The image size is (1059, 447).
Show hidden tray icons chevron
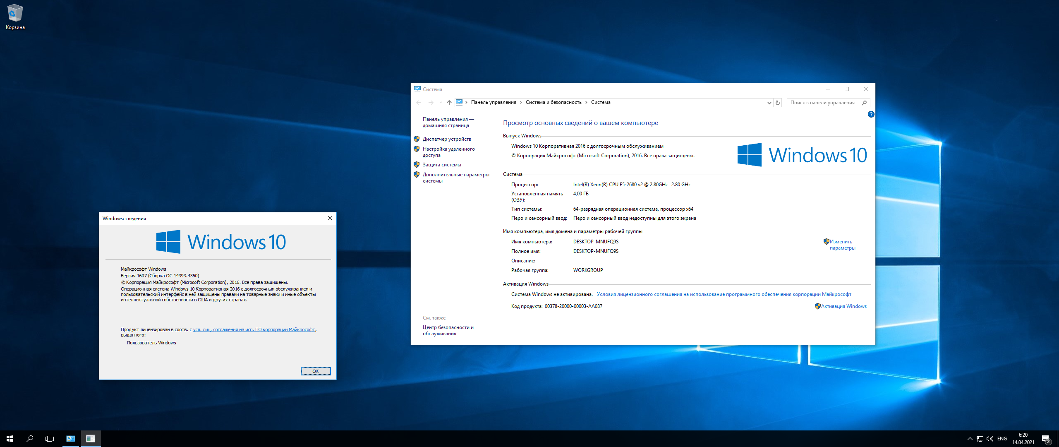click(970, 439)
